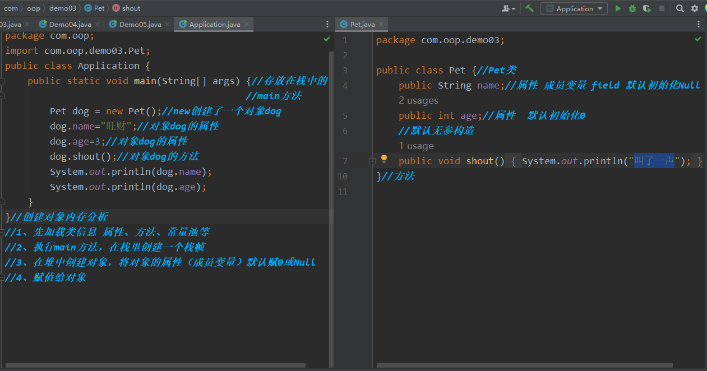Click 'dog.shout()' call in Application.java
Image resolution: width=707 pixels, height=371 pixels.
tap(84, 157)
